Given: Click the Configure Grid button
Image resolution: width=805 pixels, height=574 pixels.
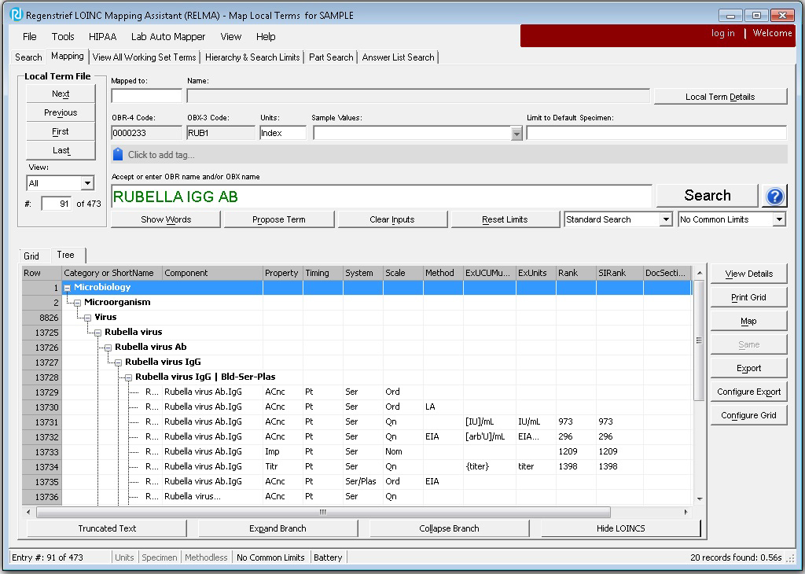Looking at the screenshot, I should [x=748, y=415].
